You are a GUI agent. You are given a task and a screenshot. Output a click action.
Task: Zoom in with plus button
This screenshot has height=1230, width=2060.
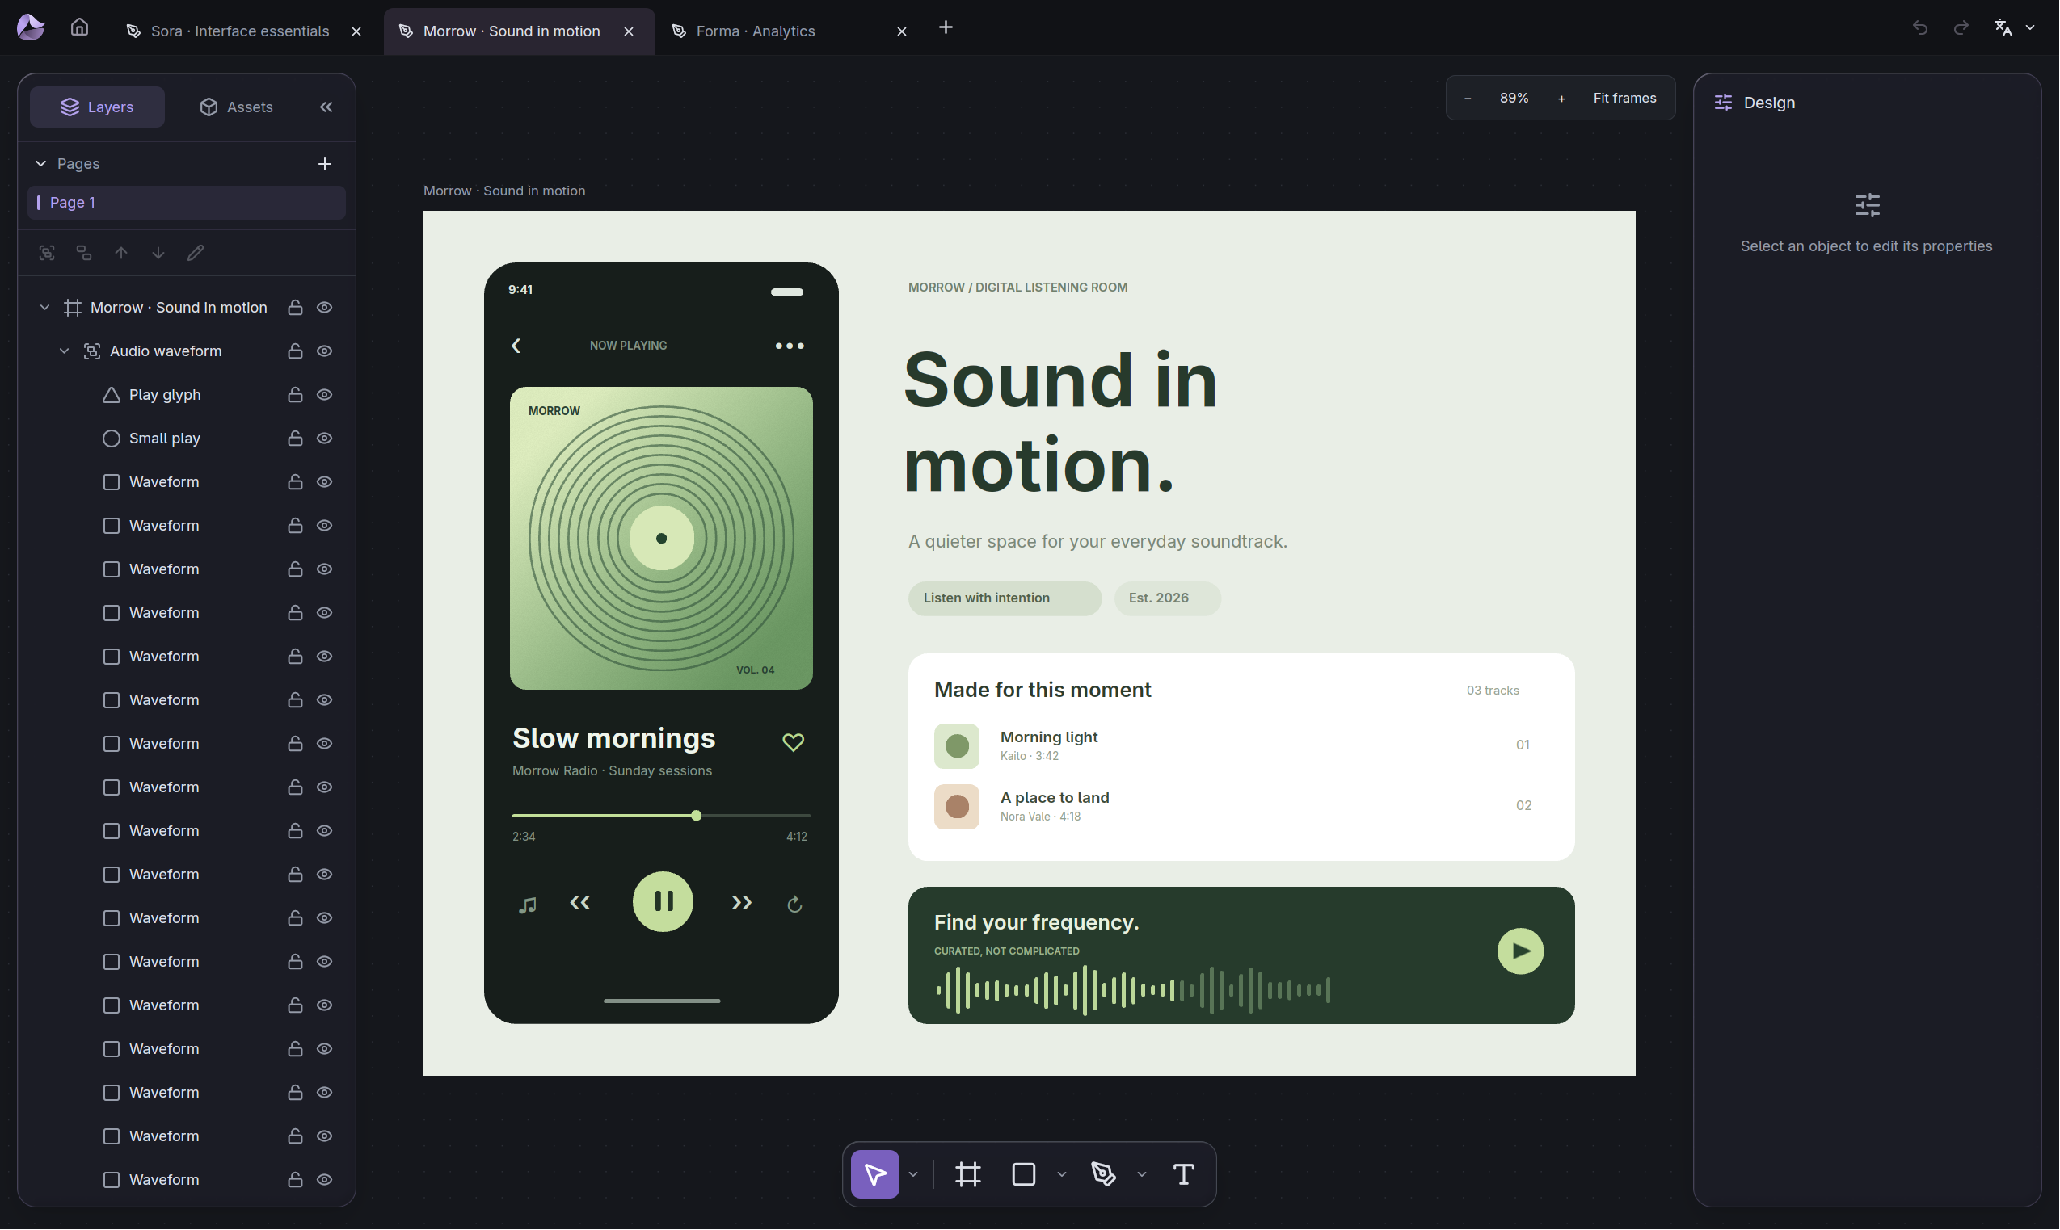pos(1561,99)
